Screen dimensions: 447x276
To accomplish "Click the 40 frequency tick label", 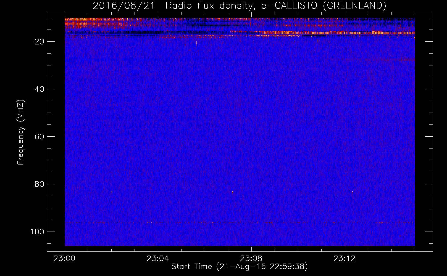I will 40,89.
